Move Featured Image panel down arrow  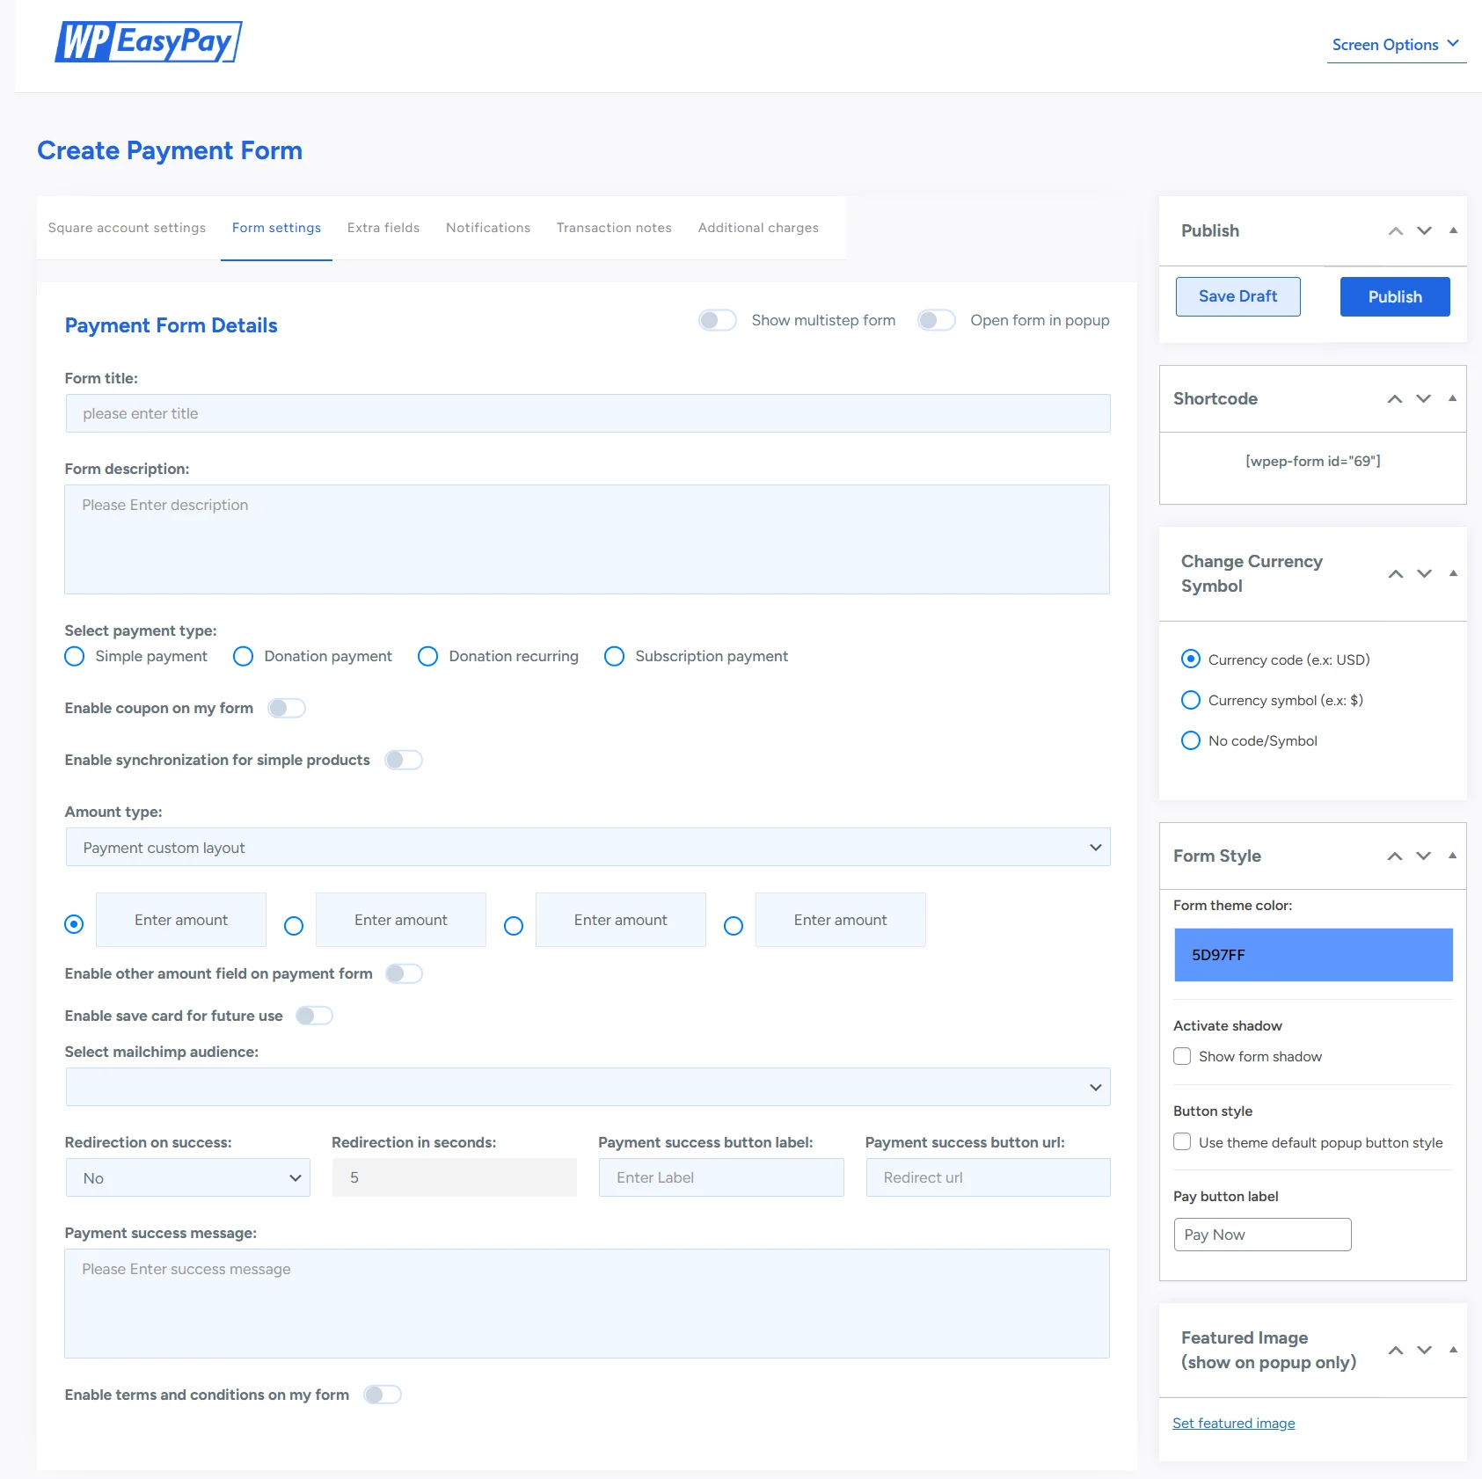tap(1424, 1350)
